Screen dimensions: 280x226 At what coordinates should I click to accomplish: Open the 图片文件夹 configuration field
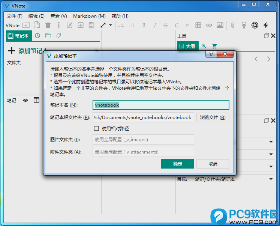coord(143,139)
